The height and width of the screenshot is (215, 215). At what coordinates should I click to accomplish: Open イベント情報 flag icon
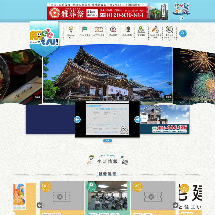(x=85, y=32)
